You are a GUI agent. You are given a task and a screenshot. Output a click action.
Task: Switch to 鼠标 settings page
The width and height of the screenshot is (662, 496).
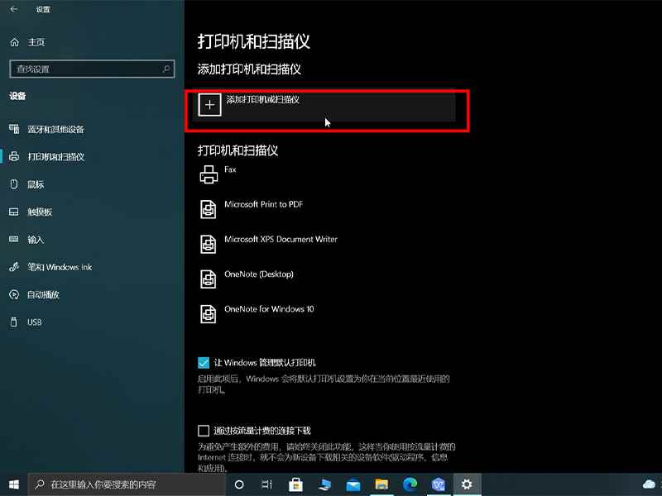36,184
